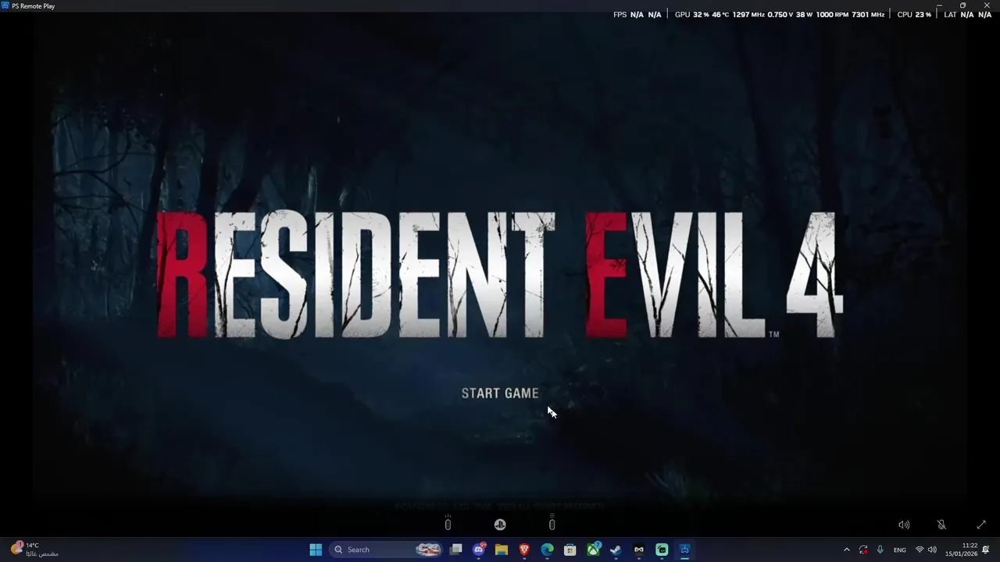Open the notifications bell icon
Screen dimensions: 1000x562
pos(986,550)
